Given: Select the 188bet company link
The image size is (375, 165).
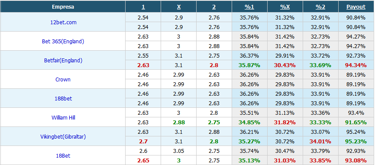Looking at the screenshot, I should [63, 98].
